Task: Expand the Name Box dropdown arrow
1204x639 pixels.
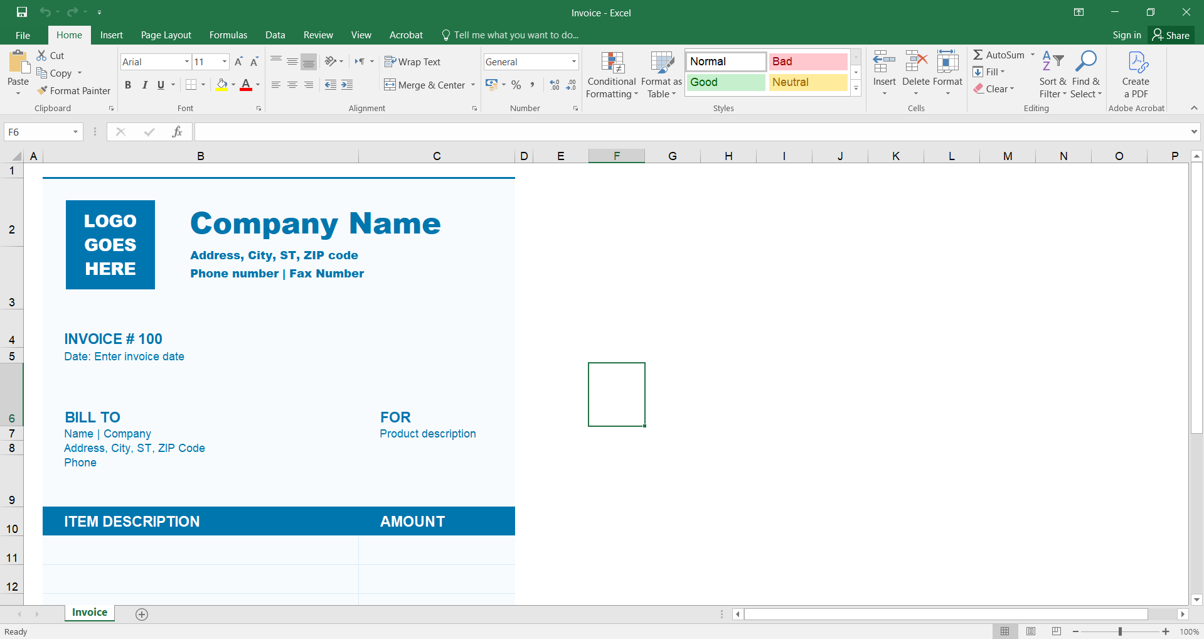Action: tap(75, 132)
